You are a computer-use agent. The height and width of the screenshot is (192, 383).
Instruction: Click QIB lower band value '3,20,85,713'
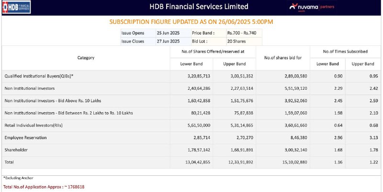(199, 76)
